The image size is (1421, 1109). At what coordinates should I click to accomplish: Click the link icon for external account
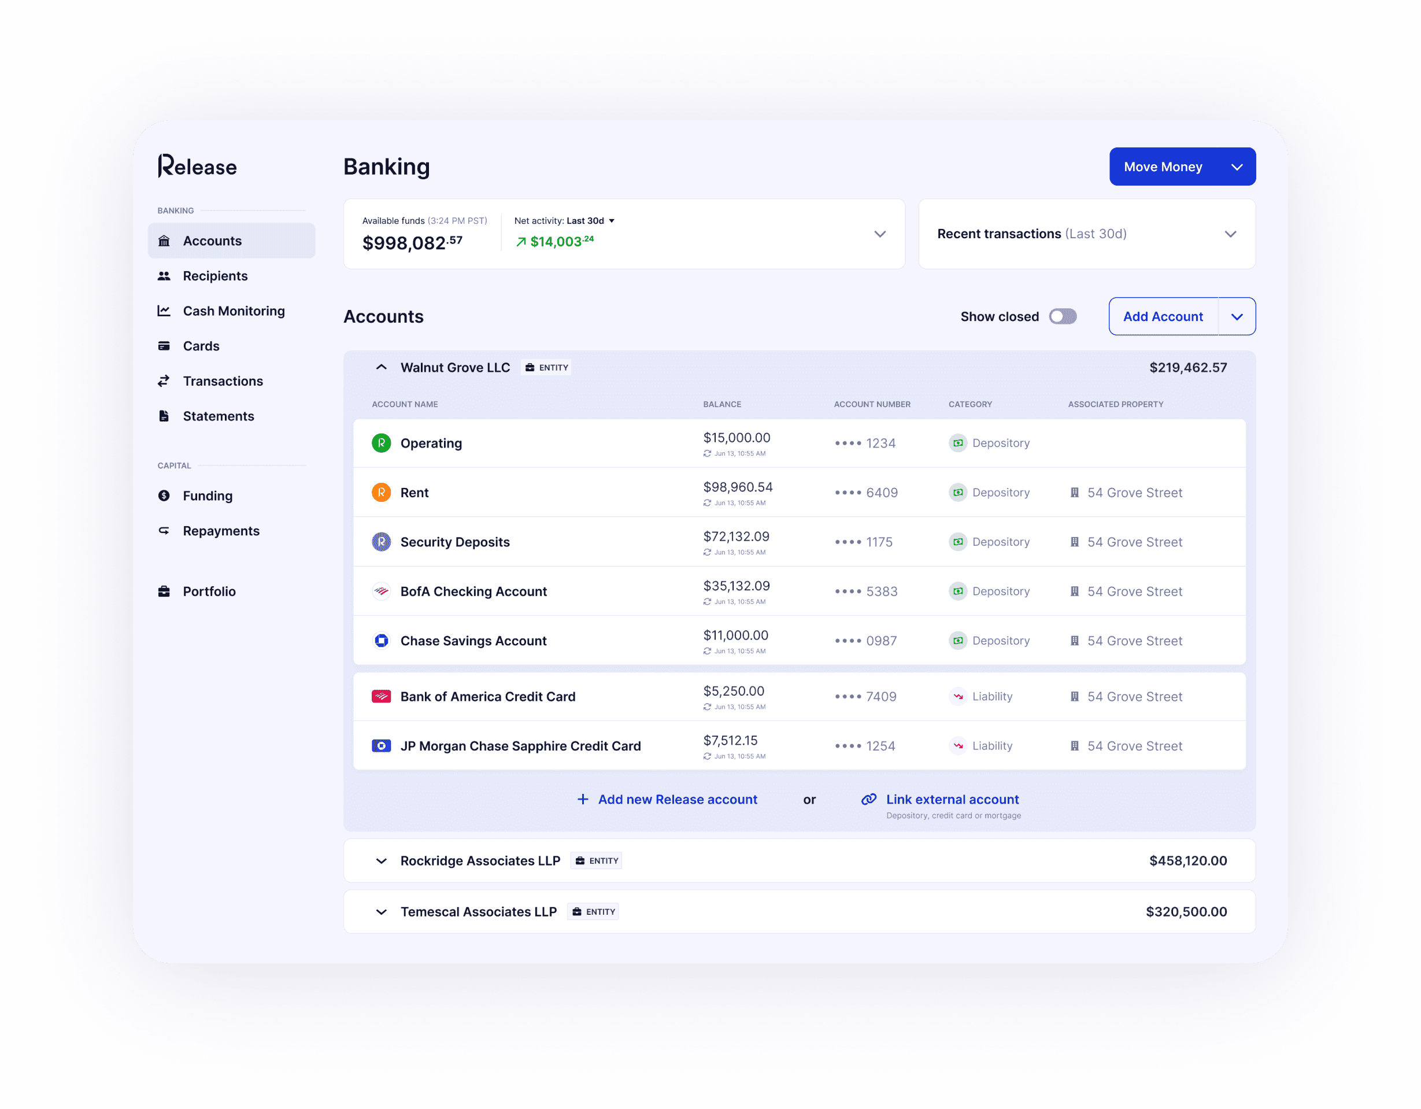tap(868, 799)
